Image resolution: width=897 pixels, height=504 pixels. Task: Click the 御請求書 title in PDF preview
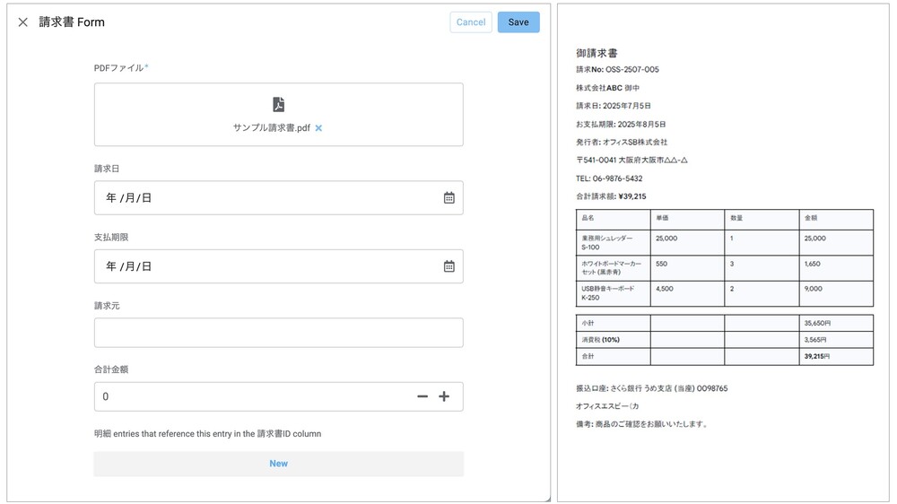(x=597, y=54)
